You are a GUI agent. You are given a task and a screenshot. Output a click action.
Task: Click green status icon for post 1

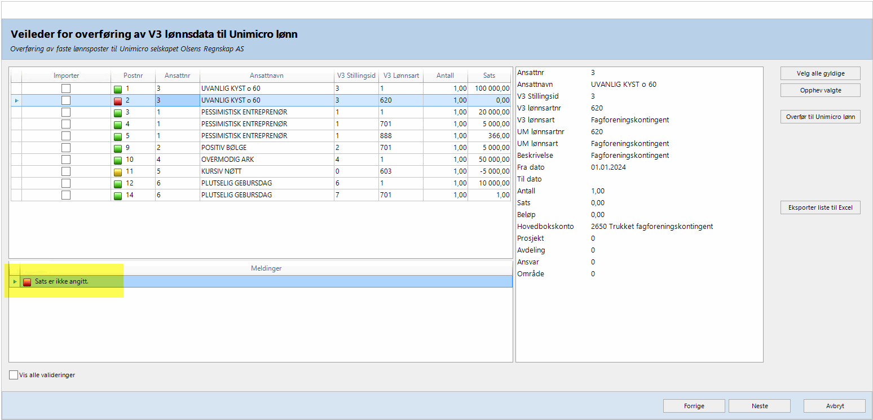click(118, 89)
